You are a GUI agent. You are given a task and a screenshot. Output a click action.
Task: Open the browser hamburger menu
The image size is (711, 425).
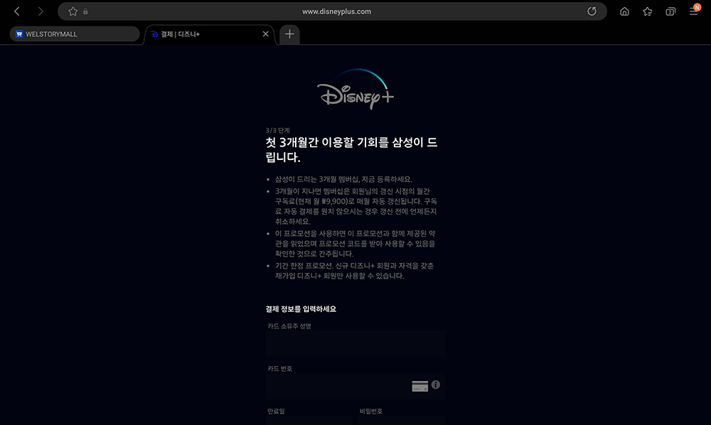694,11
